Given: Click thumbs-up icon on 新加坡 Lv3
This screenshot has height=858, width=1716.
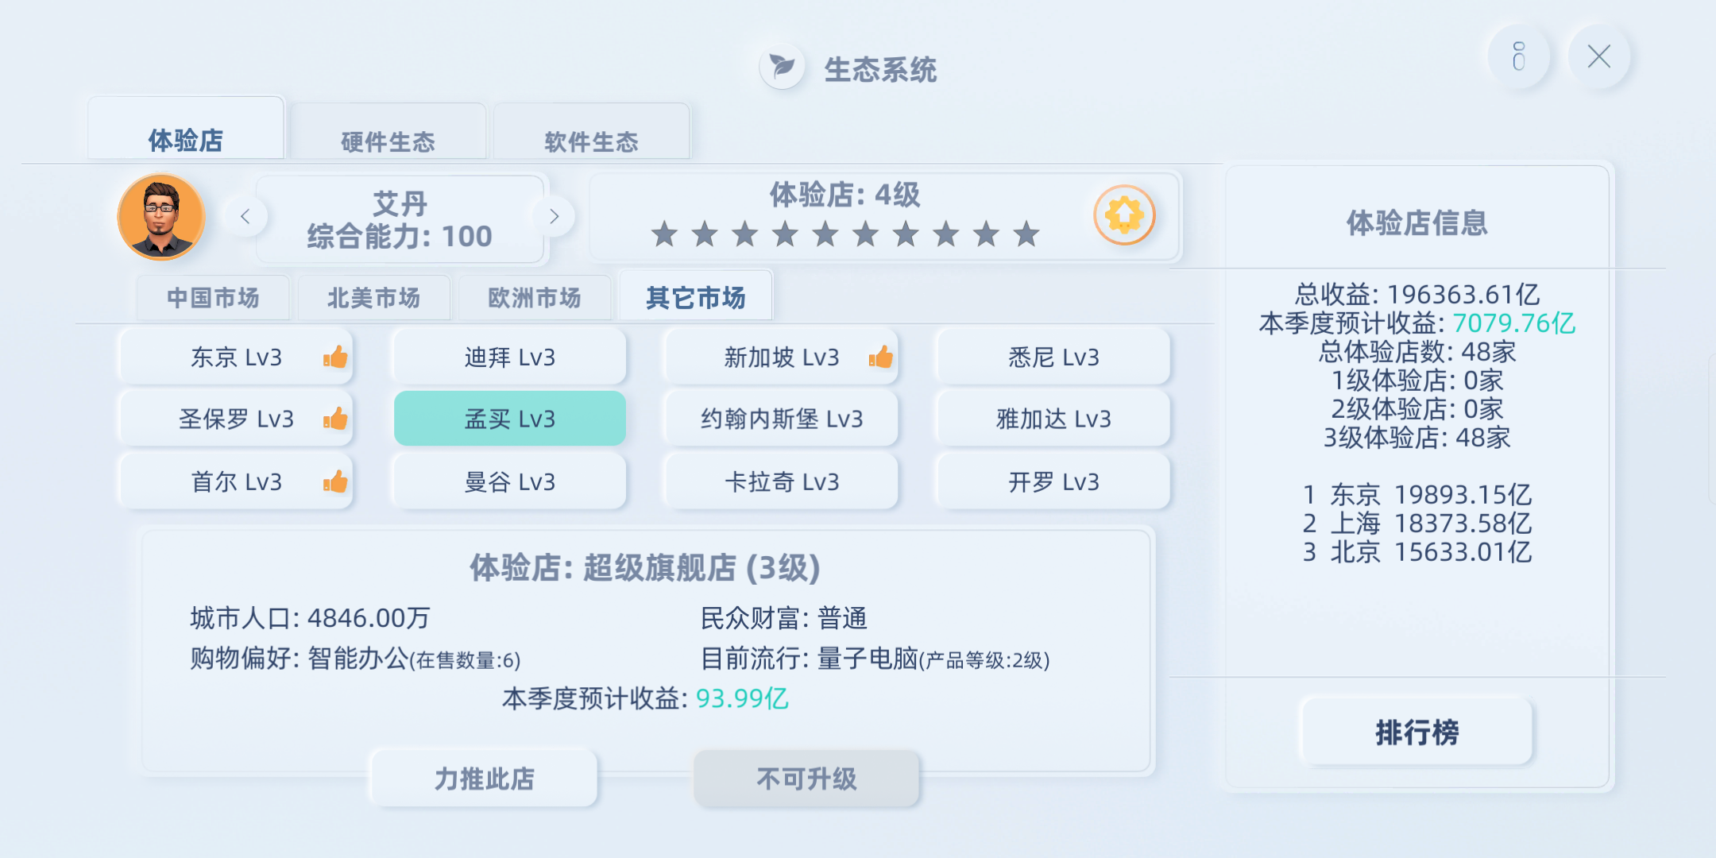Looking at the screenshot, I should (880, 357).
